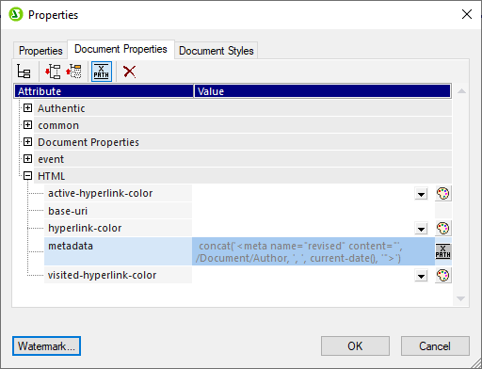The width and height of the screenshot is (482, 369).
Task: Toggle the XPath toolbar button
Action: (x=102, y=72)
